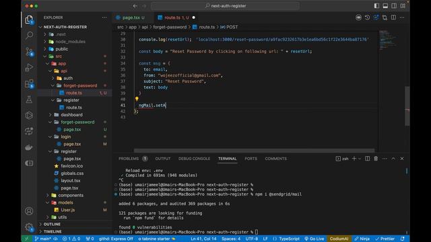Split the editor to the right
This screenshot has height=242, width=431.
coord(393,17)
